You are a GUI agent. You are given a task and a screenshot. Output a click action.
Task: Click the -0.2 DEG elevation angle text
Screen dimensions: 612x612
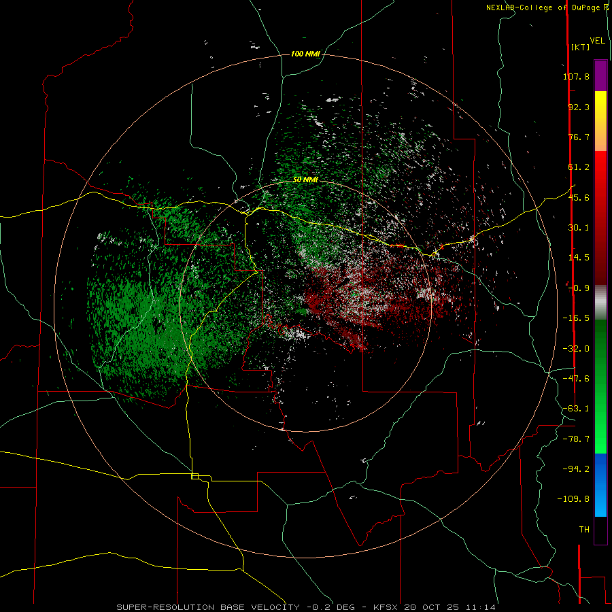point(331,607)
